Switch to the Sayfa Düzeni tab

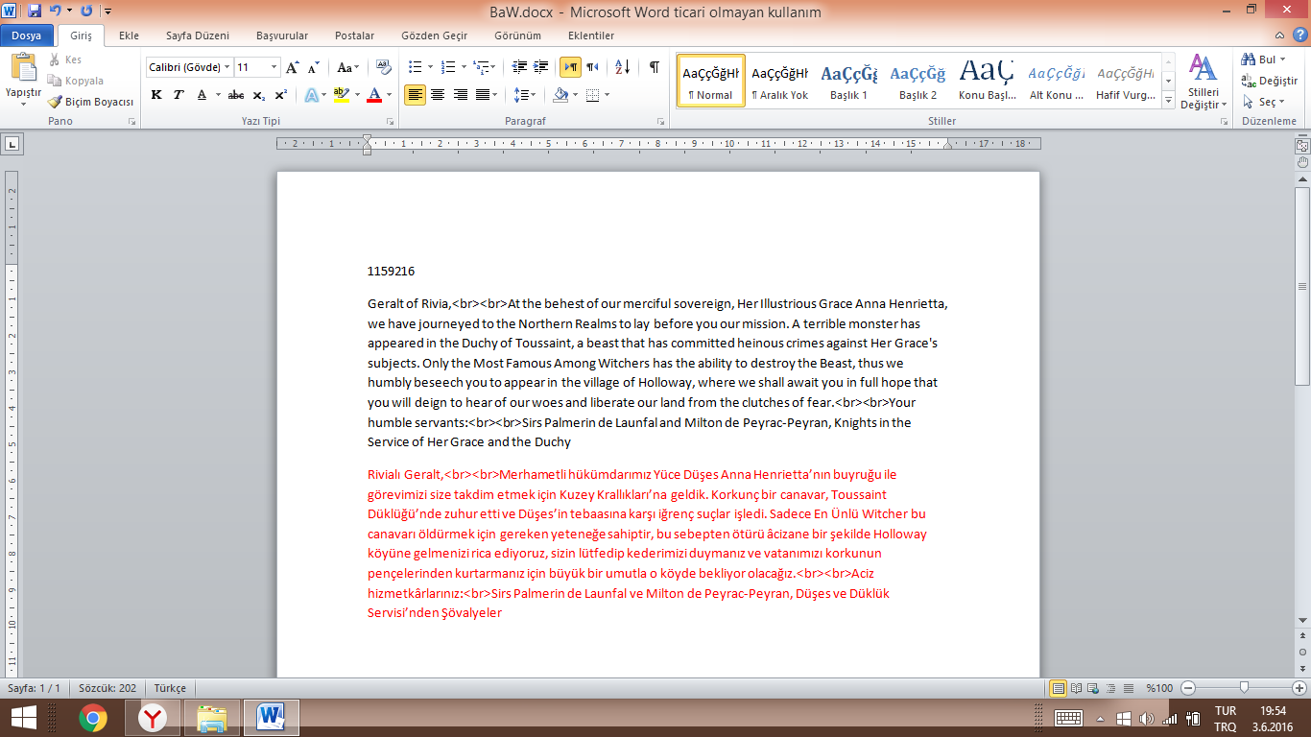pyautogui.click(x=198, y=36)
